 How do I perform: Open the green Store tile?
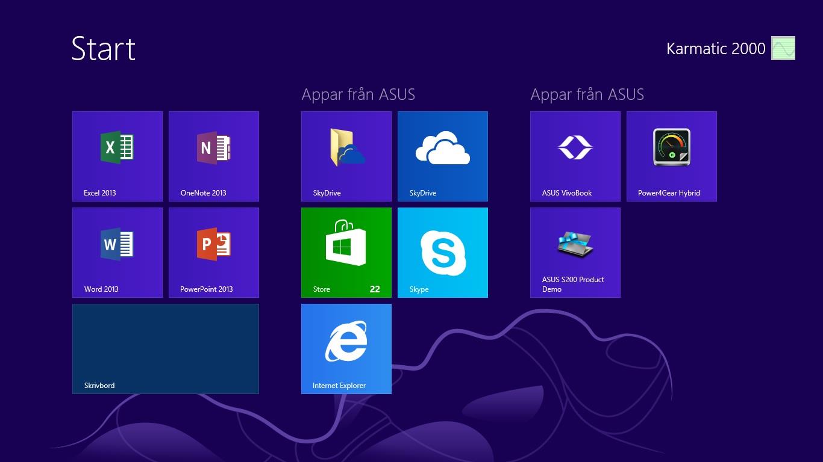346,253
